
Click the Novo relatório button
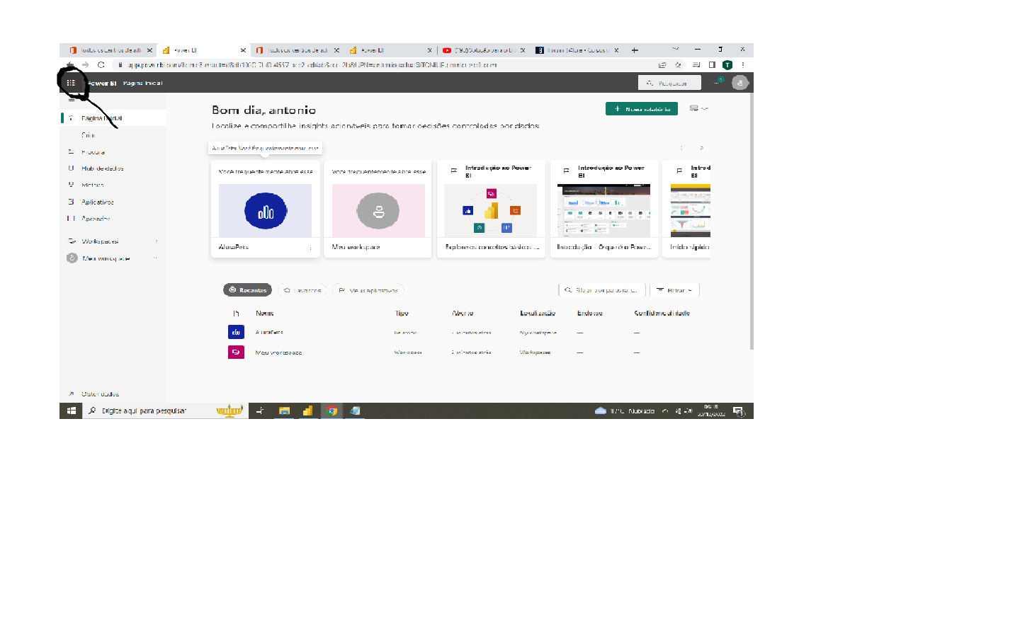642,109
